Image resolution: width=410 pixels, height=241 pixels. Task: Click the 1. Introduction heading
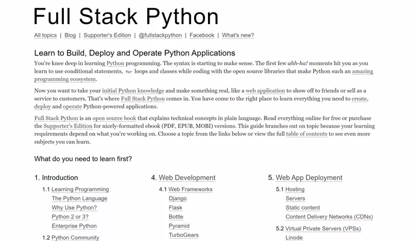56,178
